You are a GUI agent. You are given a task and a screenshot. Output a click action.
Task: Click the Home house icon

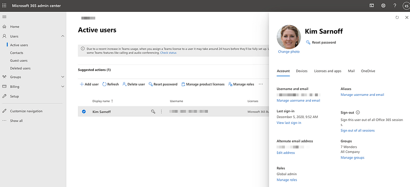click(4, 26)
